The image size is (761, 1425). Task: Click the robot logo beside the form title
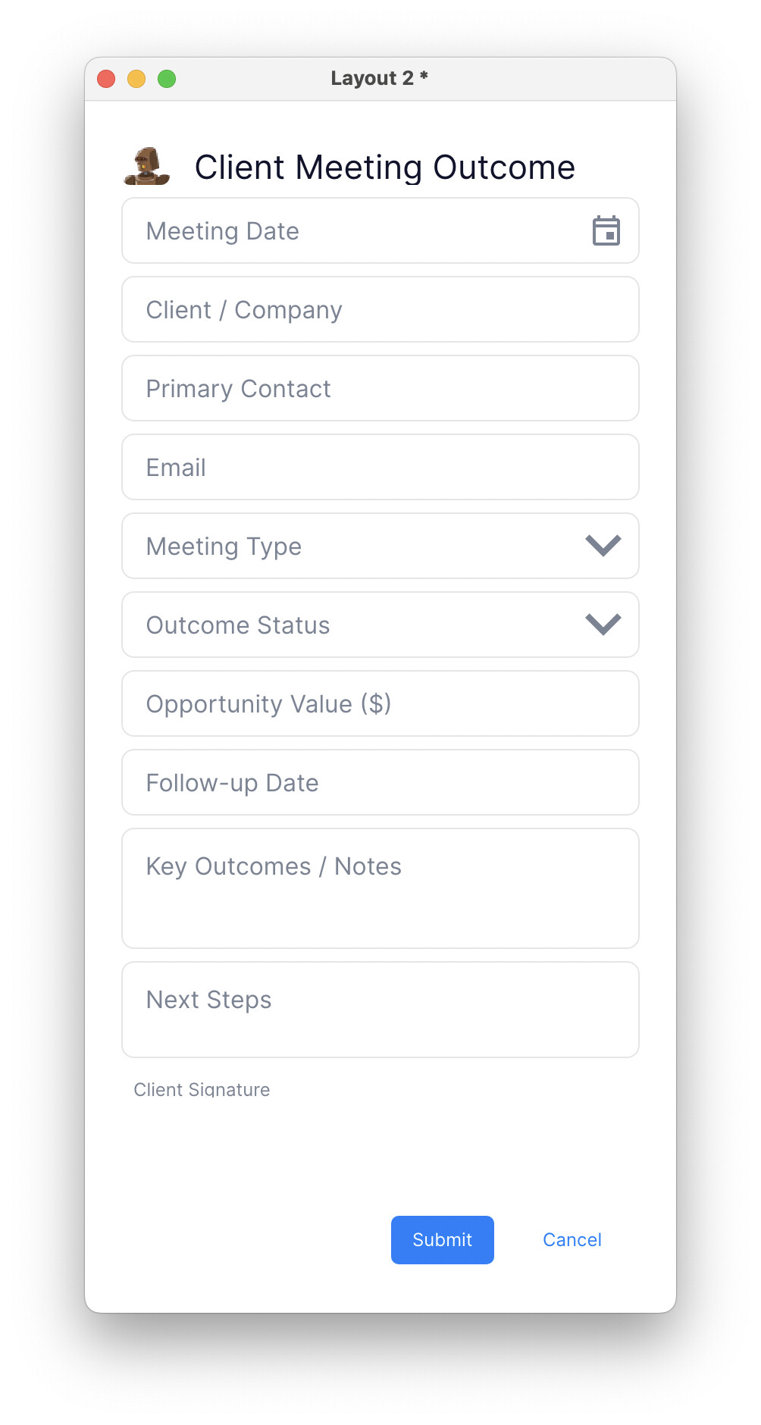[146, 167]
